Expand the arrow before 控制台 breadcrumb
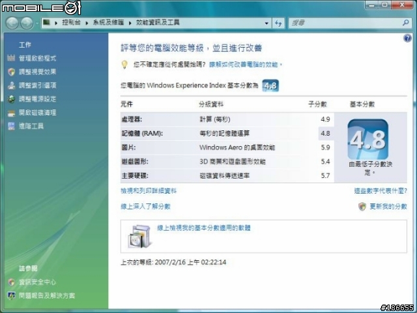Image resolution: width=417 pixels, height=313 pixels. point(56,23)
